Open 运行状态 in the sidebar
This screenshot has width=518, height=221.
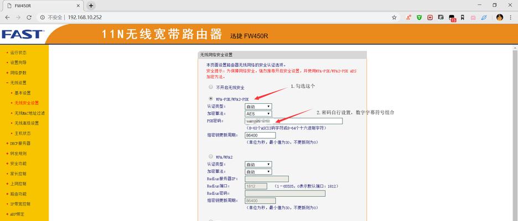click(x=18, y=52)
